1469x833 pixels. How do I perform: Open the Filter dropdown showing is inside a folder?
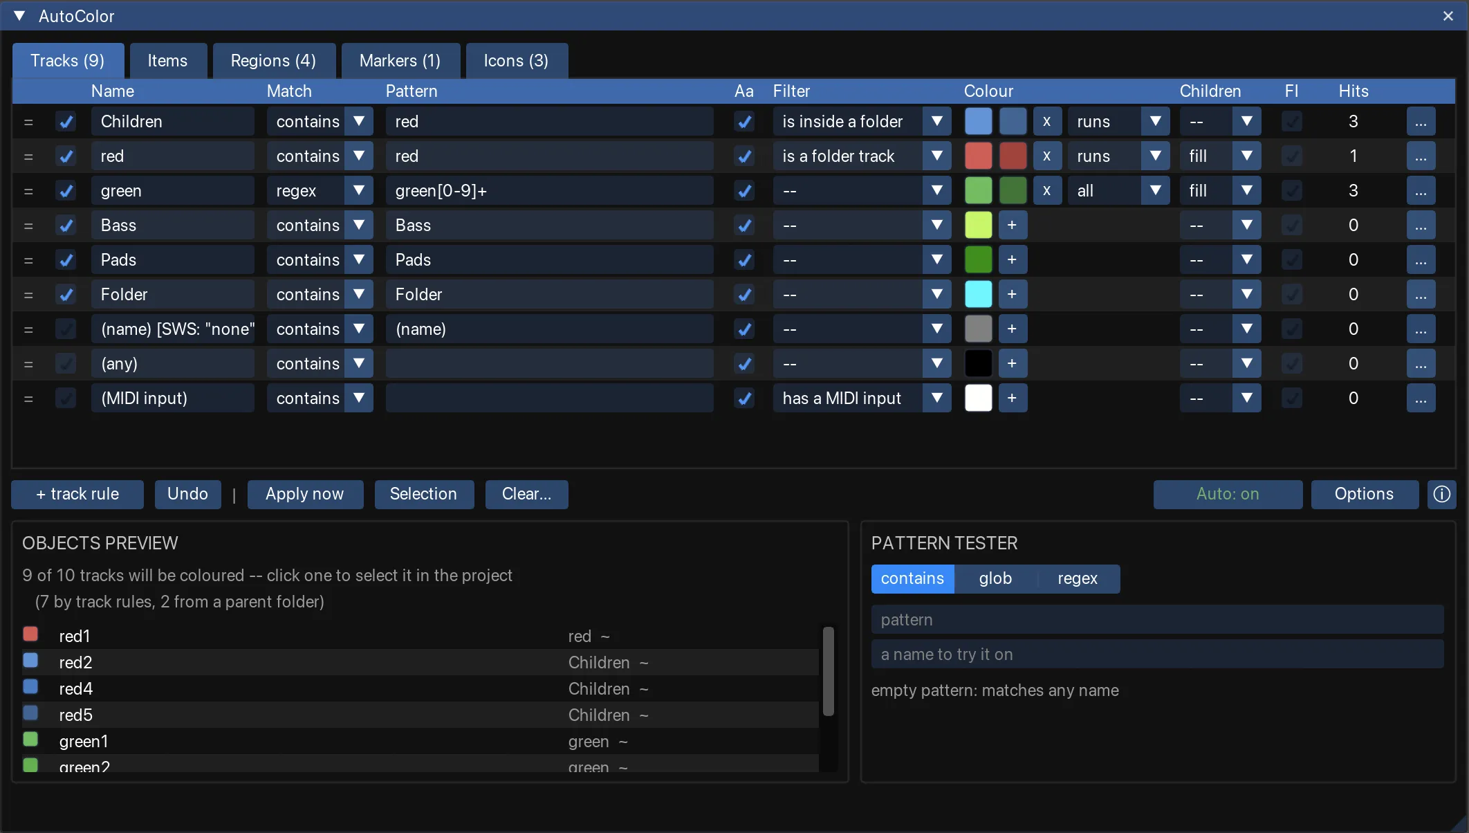[862, 122]
